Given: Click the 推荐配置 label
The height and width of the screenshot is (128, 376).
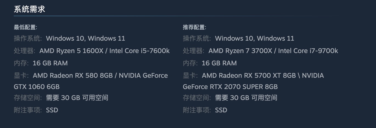Looking at the screenshot, I should pos(194,27).
